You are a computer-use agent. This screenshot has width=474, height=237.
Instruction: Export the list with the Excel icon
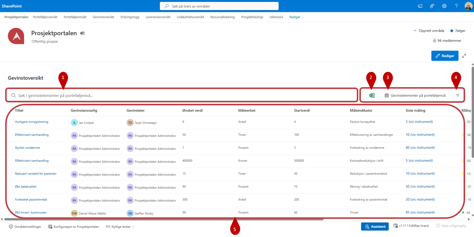coord(372,95)
